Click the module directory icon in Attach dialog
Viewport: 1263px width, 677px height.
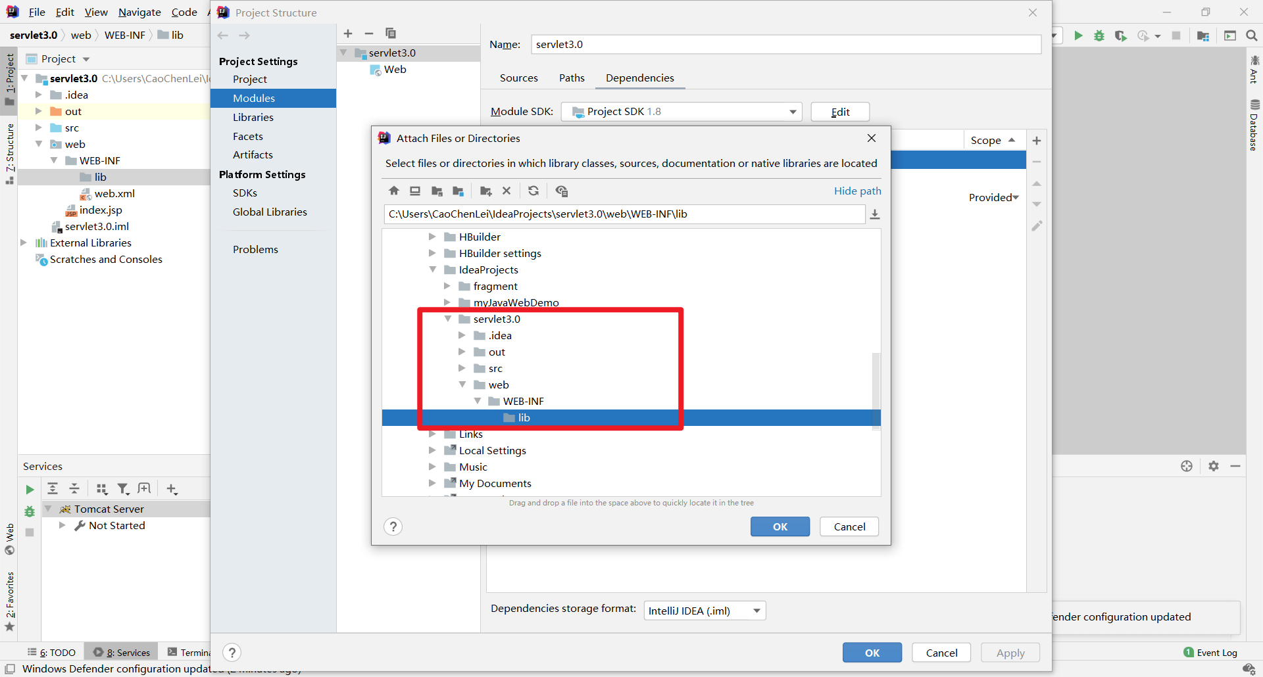click(x=458, y=191)
